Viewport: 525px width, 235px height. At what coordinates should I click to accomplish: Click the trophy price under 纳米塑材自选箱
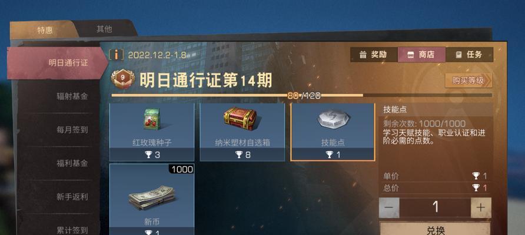pos(242,155)
